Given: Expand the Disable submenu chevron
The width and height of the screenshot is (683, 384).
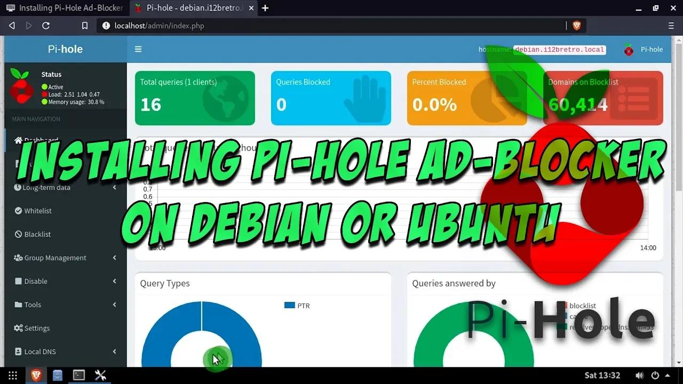Looking at the screenshot, I should 114,281.
